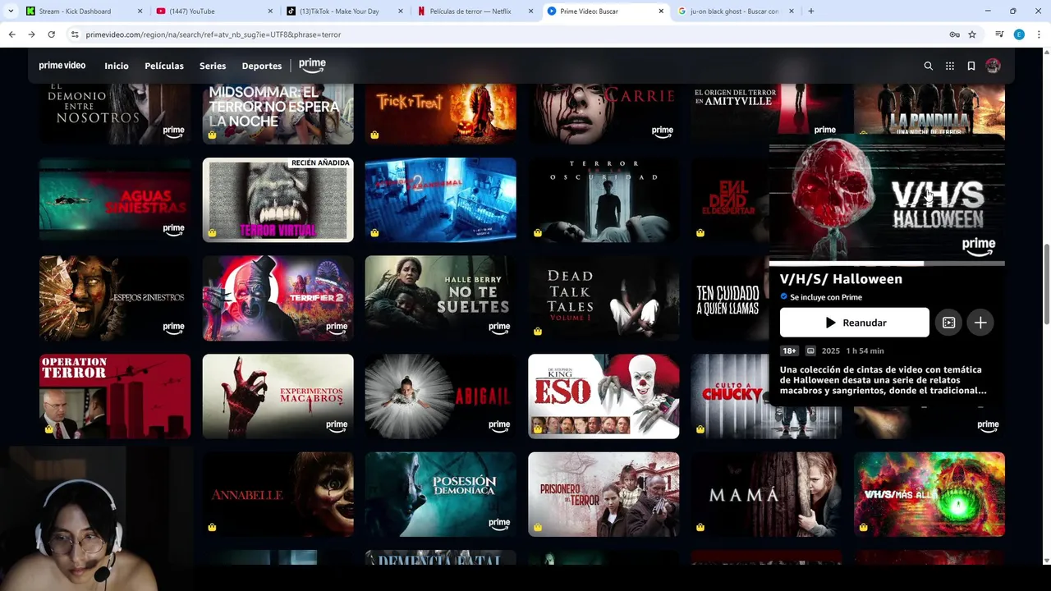
Task: Open Deportes in Prime Video menu
Action: (262, 66)
